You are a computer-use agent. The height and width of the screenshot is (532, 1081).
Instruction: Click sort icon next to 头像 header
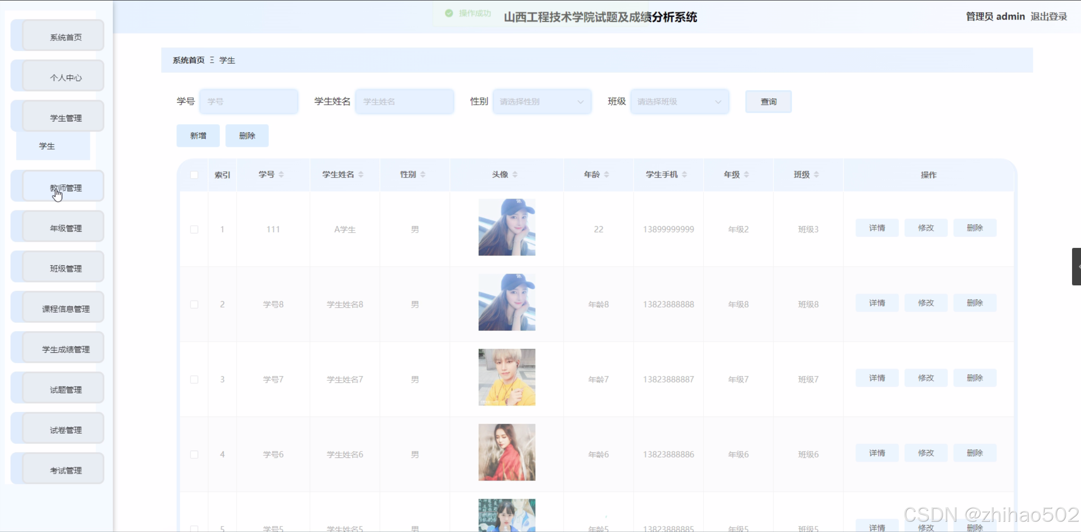[515, 175]
